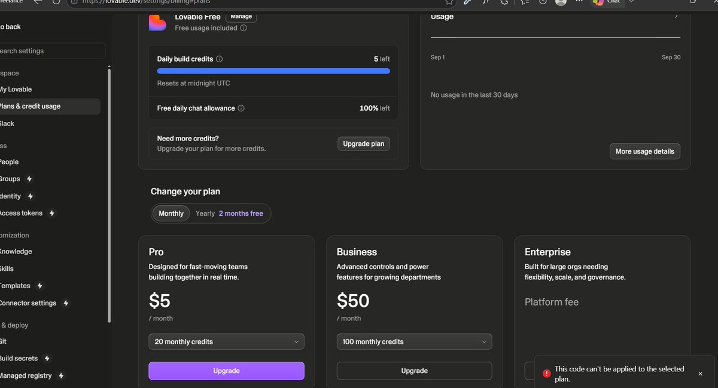Viewport: 718px width, 388px height.
Task: Expand Usage panel with chevron arrow
Action: tap(676, 16)
